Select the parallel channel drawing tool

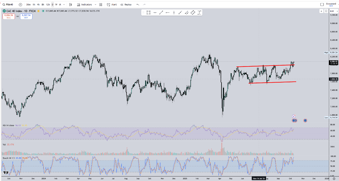pyautogui.click(x=186, y=12)
